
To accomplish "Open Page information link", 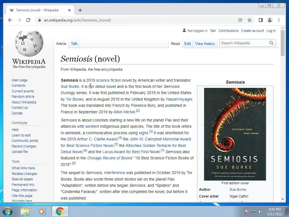I will [x=24, y=190].
